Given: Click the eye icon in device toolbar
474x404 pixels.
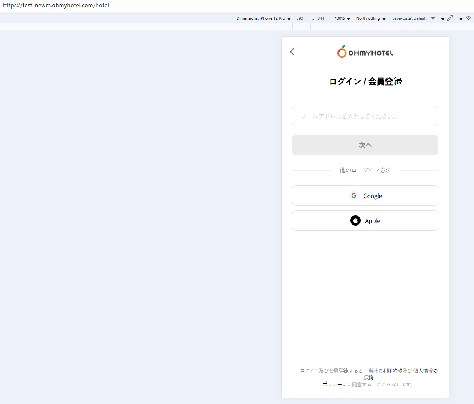Looking at the screenshot, I should click(468, 18).
